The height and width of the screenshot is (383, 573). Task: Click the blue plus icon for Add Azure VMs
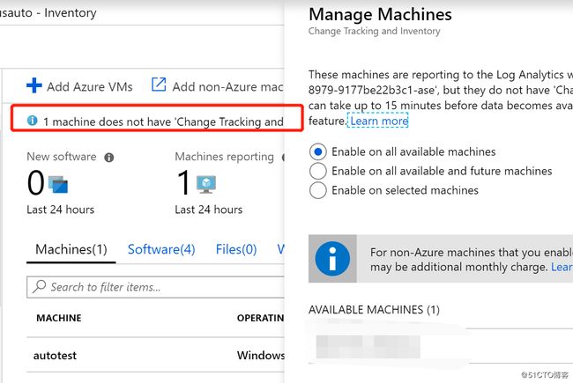[x=34, y=85]
